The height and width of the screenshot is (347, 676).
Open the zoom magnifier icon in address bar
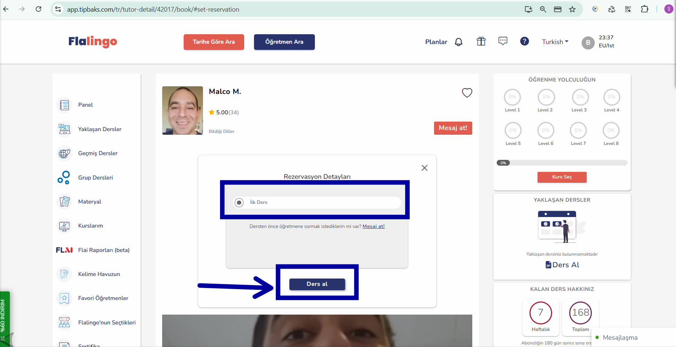543,9
